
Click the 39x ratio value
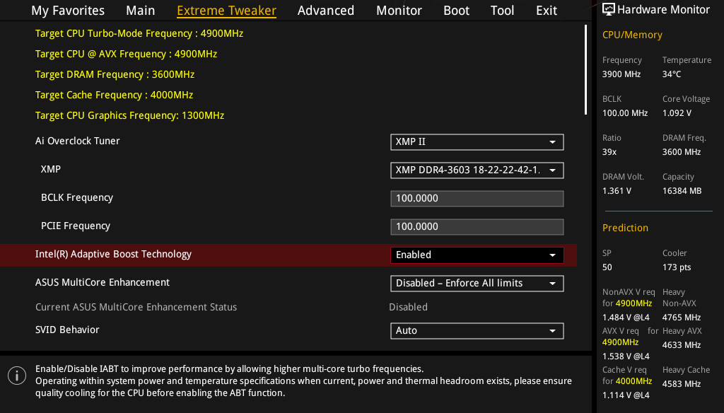pos(609,152)
